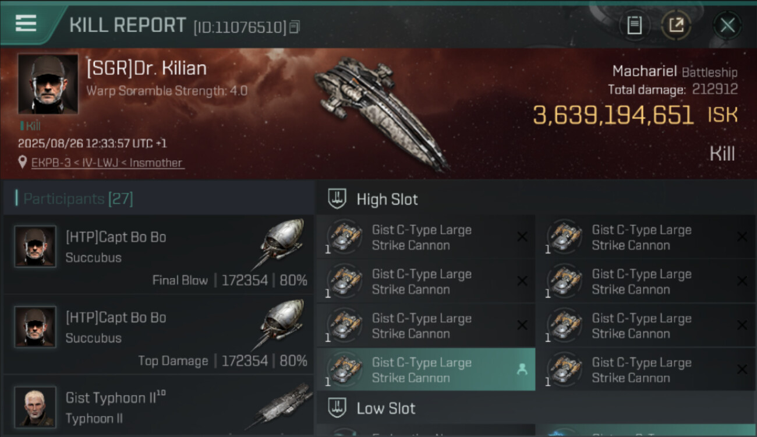Select the highlighted Gist C-Type Large Strike Cannon
Screen dimensions: 757x437
point(421,370)
